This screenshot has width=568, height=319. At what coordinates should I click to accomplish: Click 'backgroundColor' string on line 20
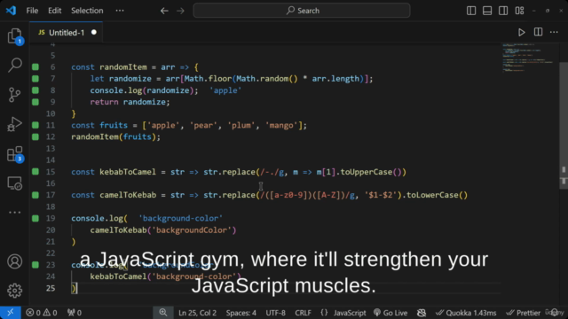192,230
